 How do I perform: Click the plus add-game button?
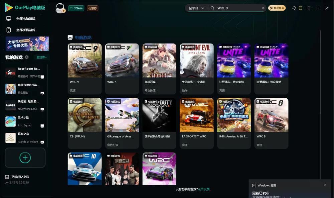pyautogui.click(x=25, y=158)
